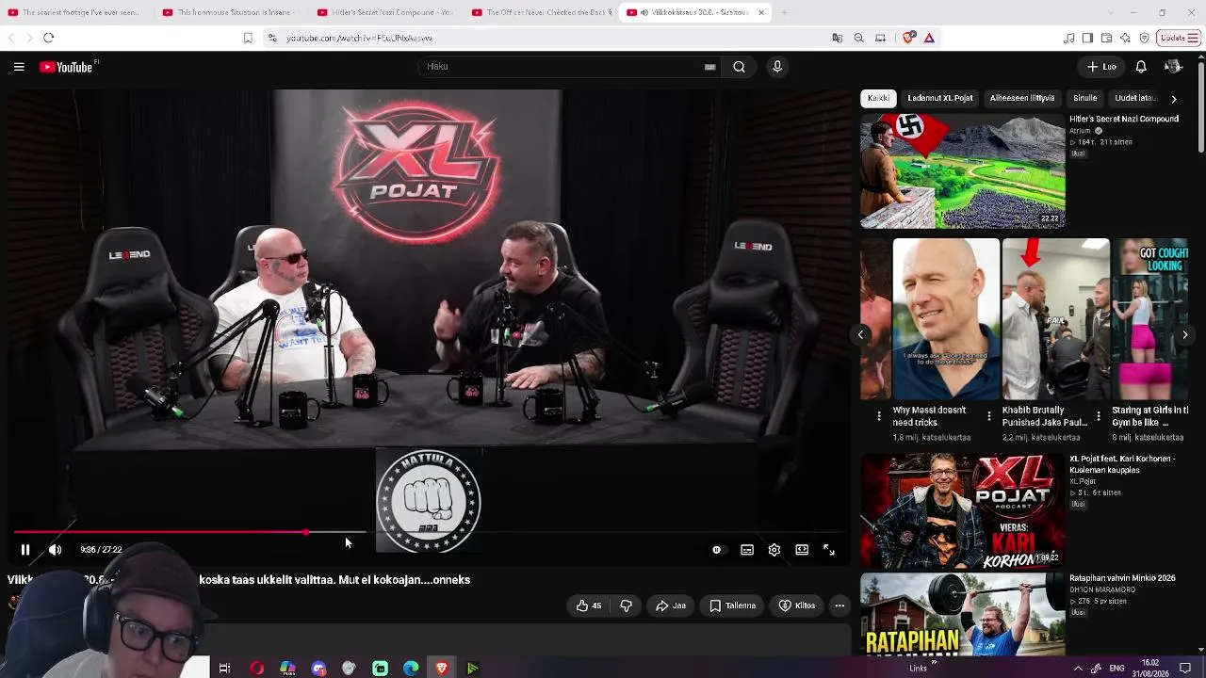Select the Aiheeseen liittyvää chip
This screenshot has width=1206, height=678.
click(1022, 98)
